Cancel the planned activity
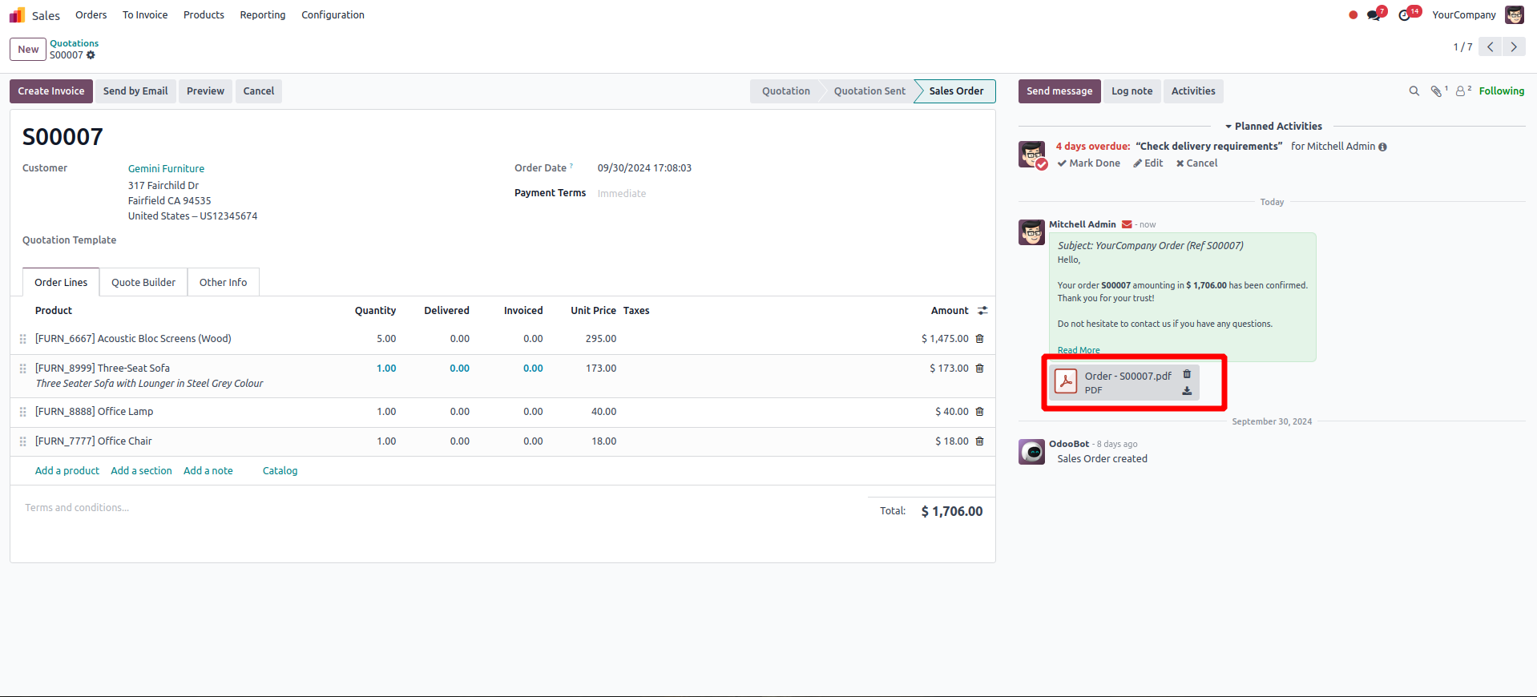Image resolution: width=1537 pixels, height=697 pixels. pyautogui.click(x=1196, y=163)
